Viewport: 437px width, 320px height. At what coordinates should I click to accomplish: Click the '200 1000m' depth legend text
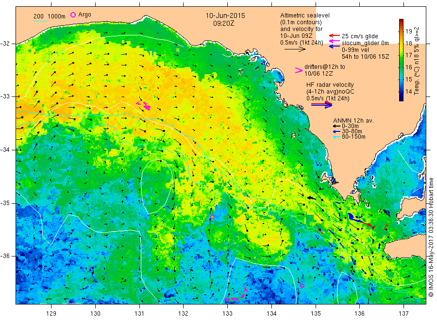50,16
